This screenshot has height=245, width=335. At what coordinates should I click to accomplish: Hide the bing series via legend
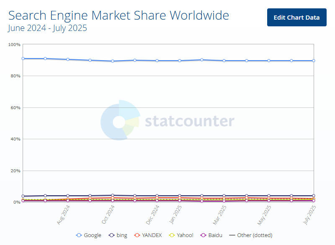pos(118,235)
